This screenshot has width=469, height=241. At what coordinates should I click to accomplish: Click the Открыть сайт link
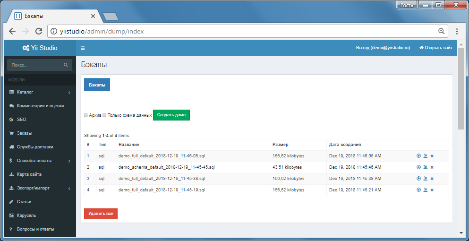pyautogui.click(x=436, y=48)
